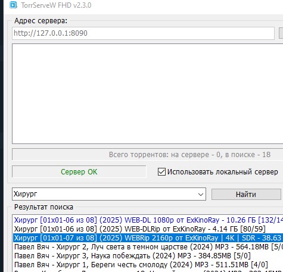Screen dimensions: 283x272
Task: Toggle the 'Использовать локальный сервер' checkbox
Action: click(x=161, y=171)
